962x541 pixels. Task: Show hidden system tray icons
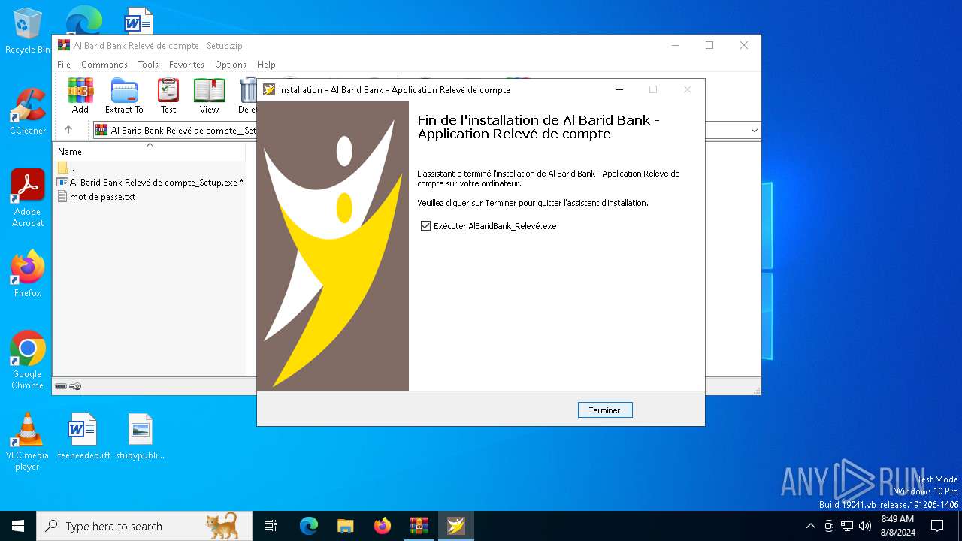click(x=811, y=526)
